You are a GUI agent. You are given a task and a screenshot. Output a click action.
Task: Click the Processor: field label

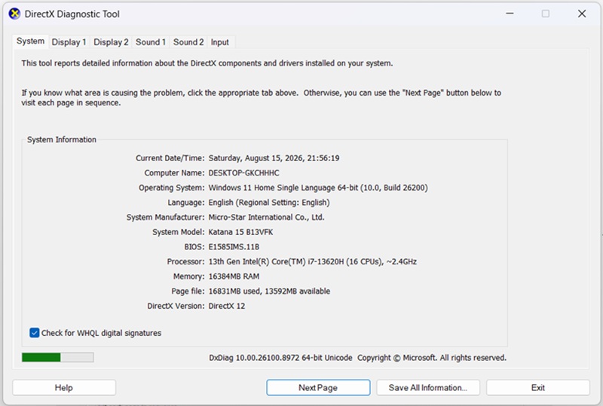pos(185,262)
